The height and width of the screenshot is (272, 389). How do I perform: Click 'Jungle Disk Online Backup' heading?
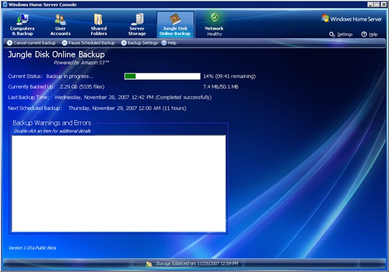coord(57,55)
